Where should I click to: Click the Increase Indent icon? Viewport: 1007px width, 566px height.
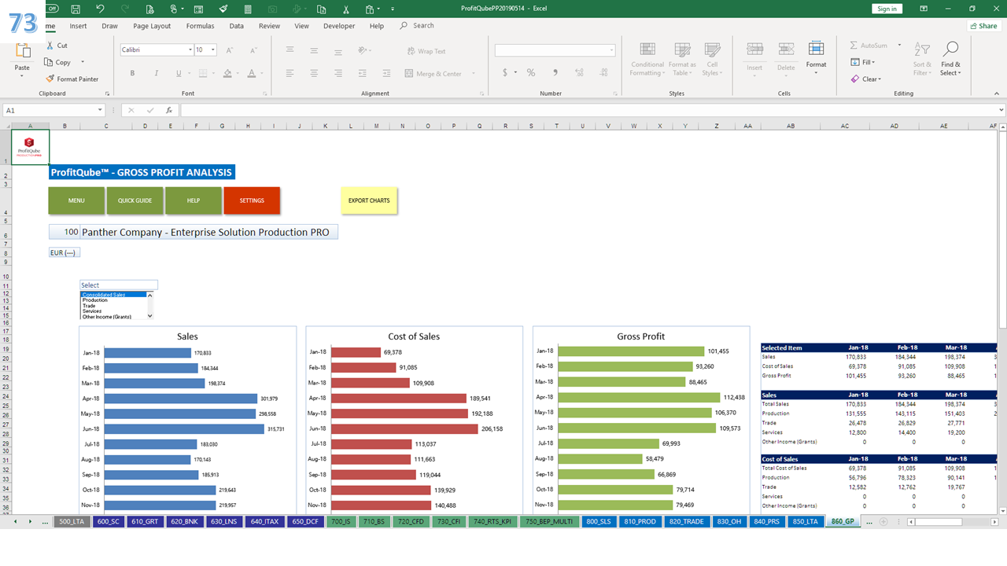coord(388,73)
